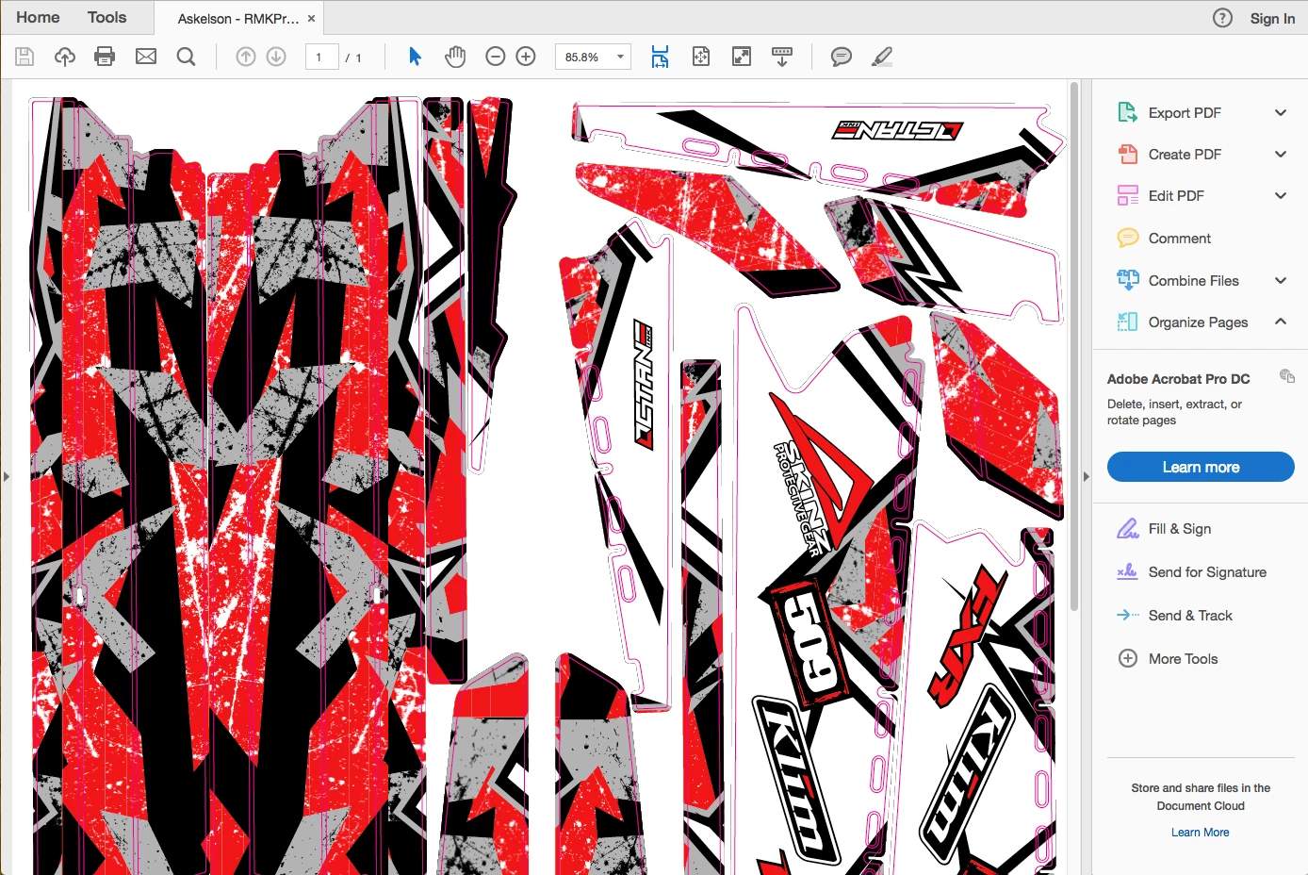Viewport: 1308px width, 875px height.
Task: Open the help question mark
Action: (1222, 18)
